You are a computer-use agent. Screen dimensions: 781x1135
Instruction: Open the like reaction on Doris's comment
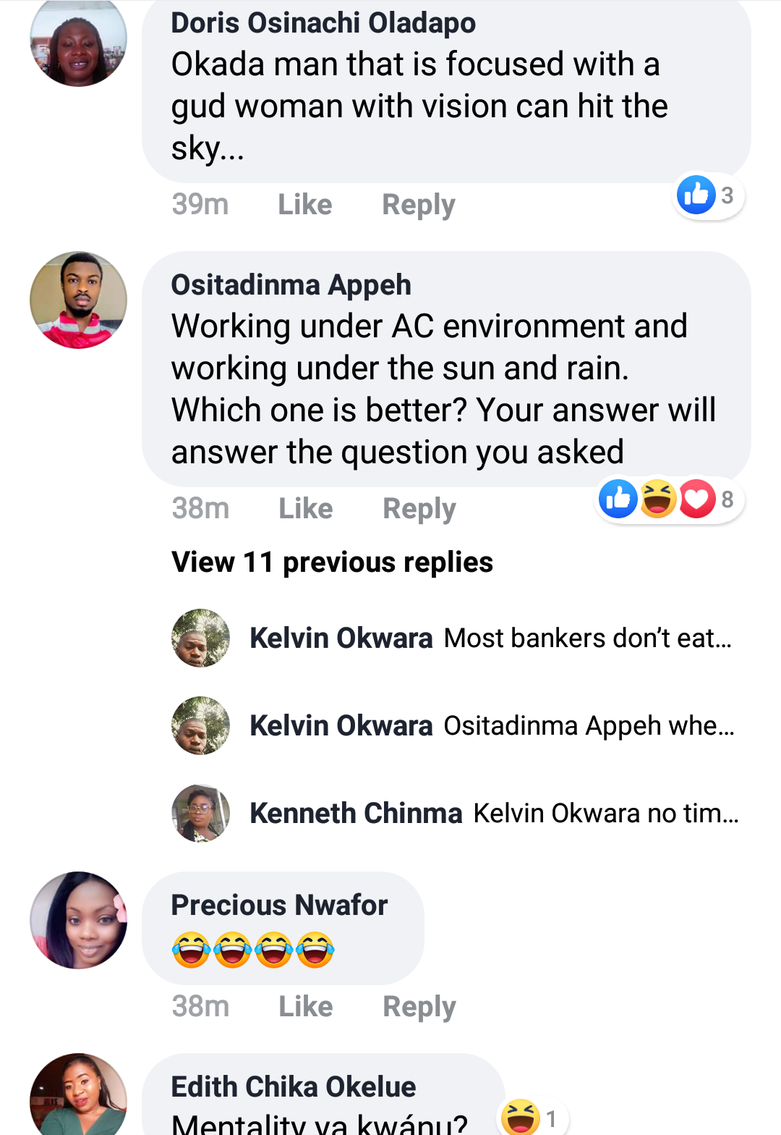coord(707,195)
